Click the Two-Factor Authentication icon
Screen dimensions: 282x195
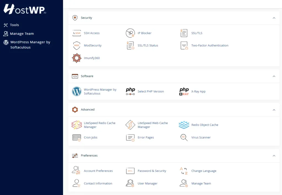[x=184, y=45]
